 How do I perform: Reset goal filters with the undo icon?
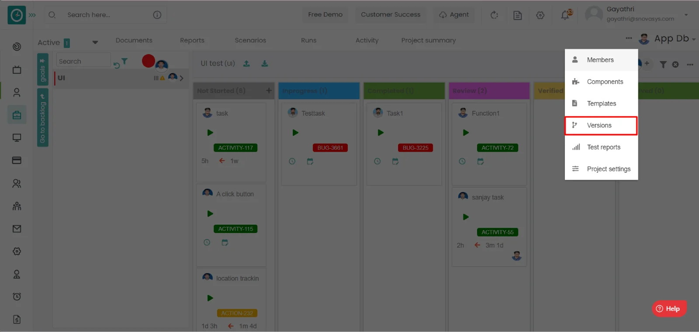point(116,65)
